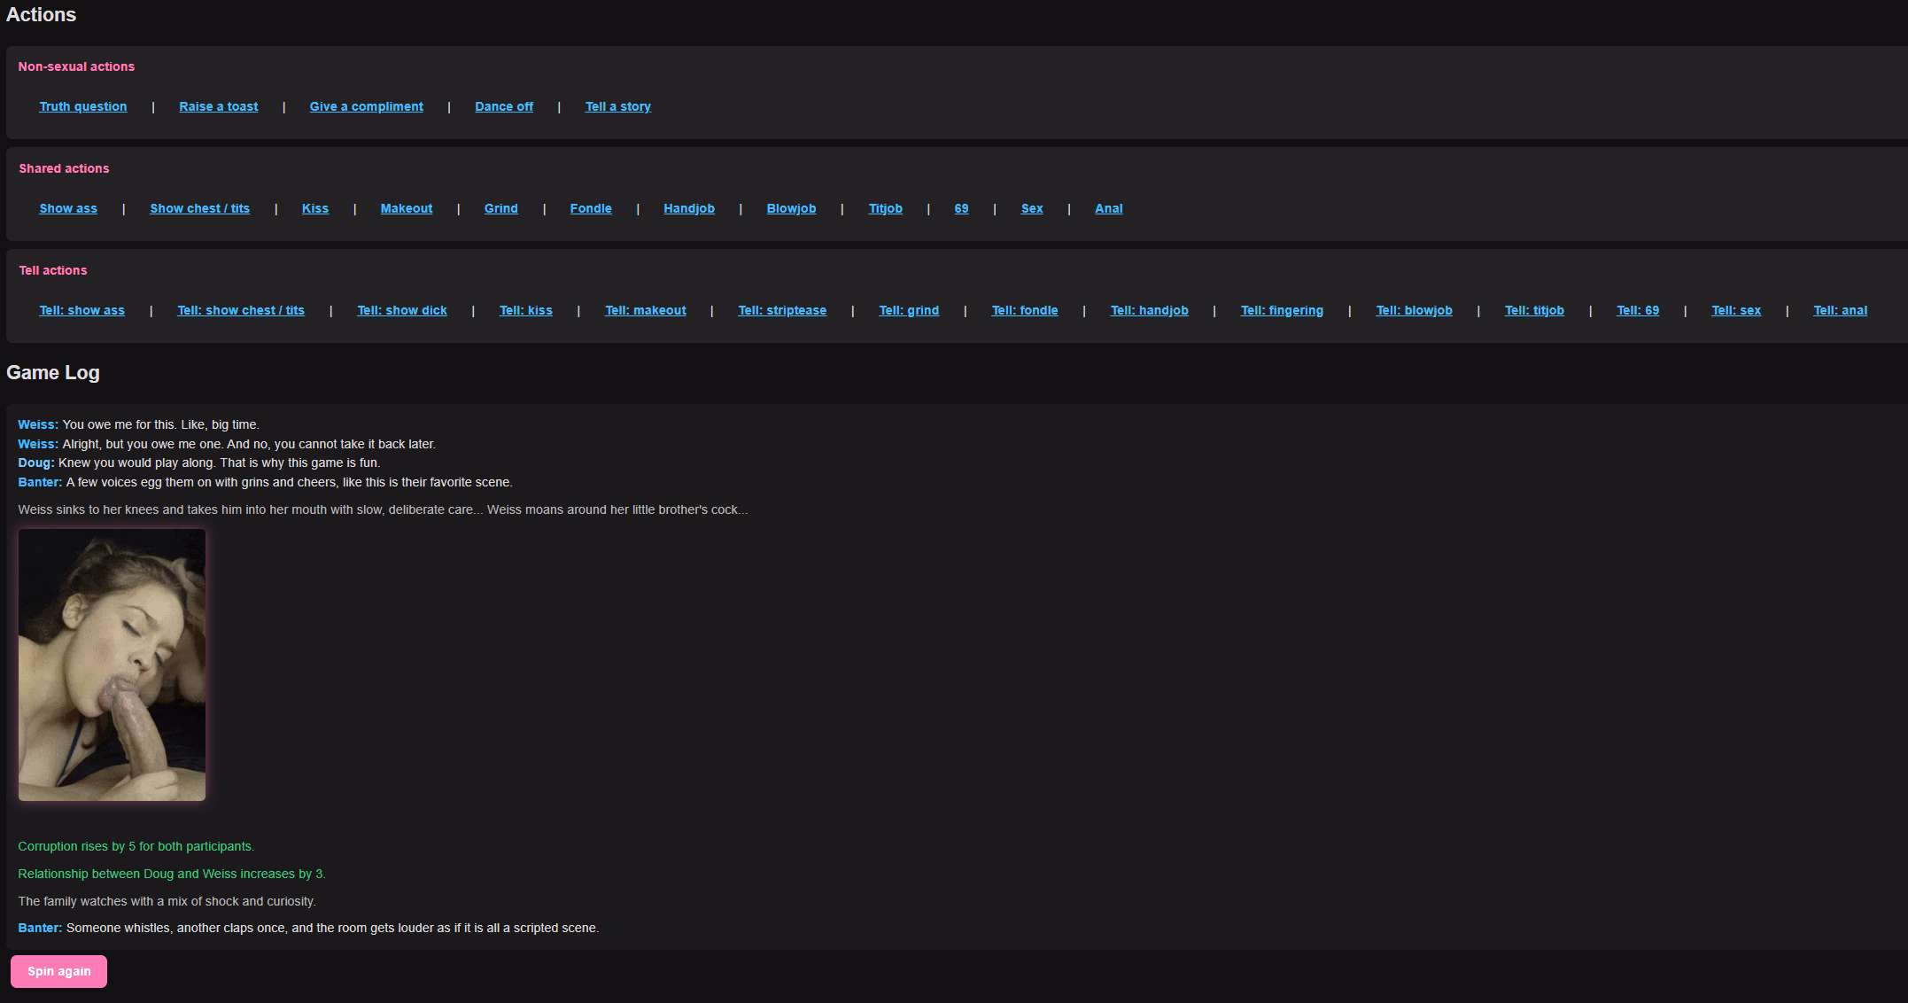Select the 69 shared action link
1908x1003 pixels.
pyautogui.click(x=961, y=208)
